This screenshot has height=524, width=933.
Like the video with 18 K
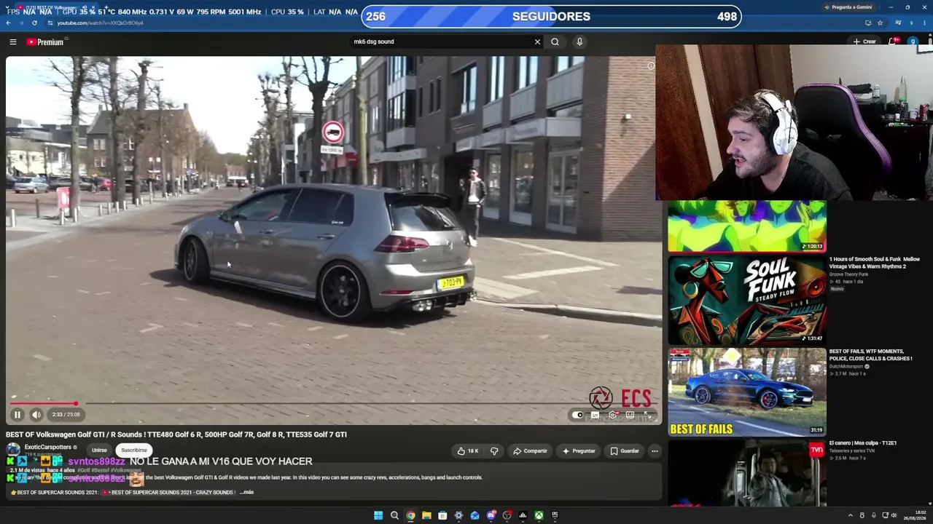(468, 451)
